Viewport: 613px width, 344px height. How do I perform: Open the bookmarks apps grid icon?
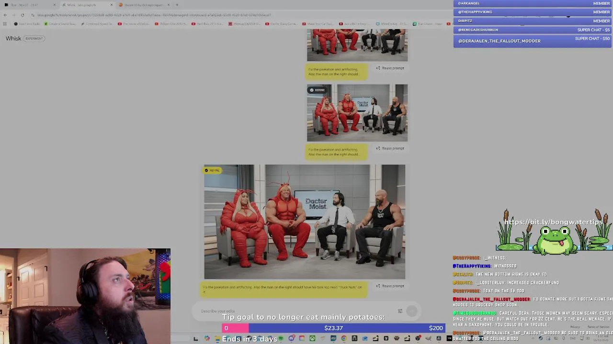5,23
